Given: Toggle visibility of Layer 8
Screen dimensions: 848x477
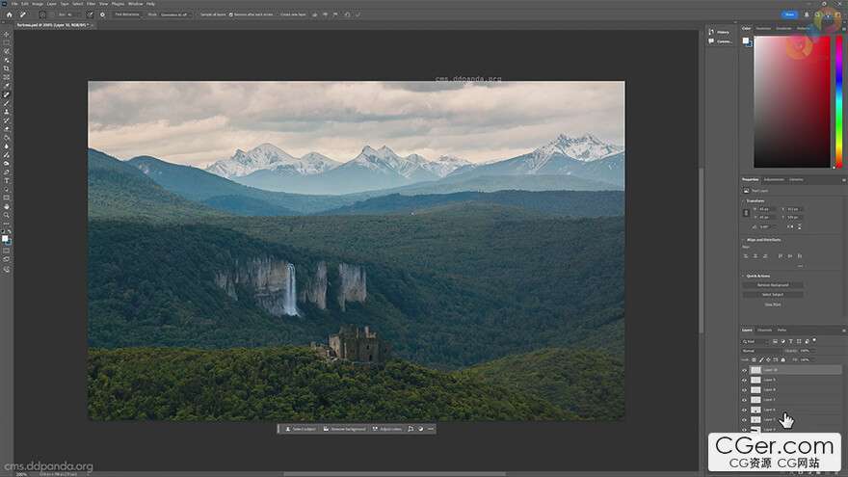Looking at the screenshot, I should click(745, 389).
